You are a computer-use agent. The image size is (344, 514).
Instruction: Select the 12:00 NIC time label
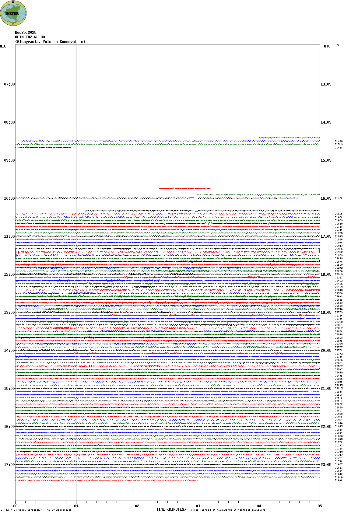9,274
